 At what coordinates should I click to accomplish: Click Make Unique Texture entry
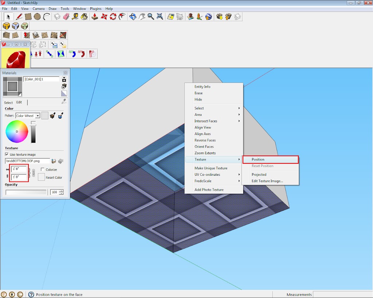tap(214, 168)
